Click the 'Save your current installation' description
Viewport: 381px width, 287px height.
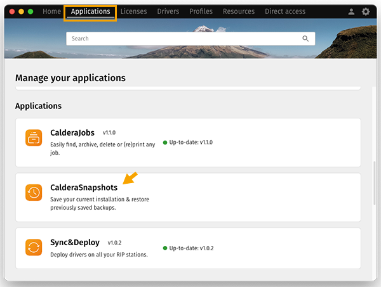(100, 203)
